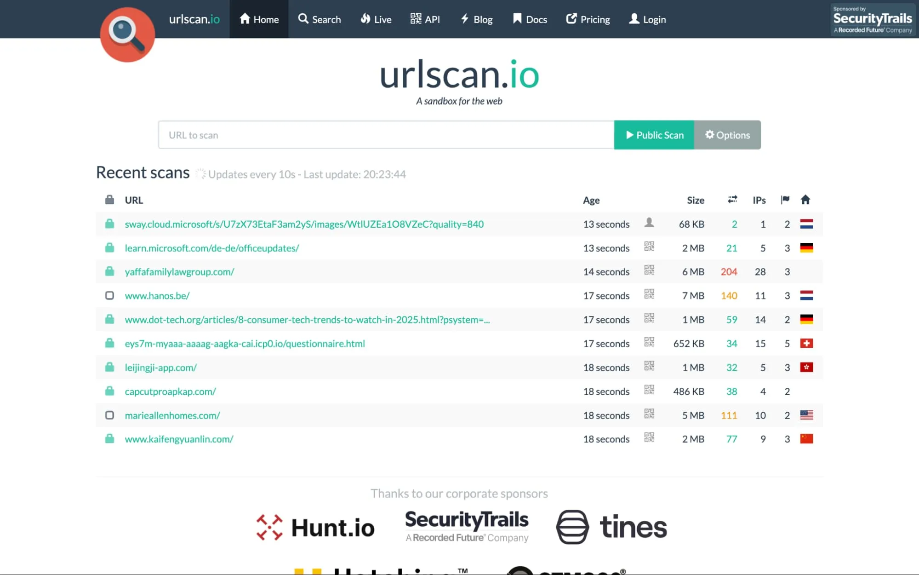The height and width of the screenshot is (575, 919).
Task: Open the capcutproapkap.com scan result
Action: pyautogui.click(x=170, y=391)
